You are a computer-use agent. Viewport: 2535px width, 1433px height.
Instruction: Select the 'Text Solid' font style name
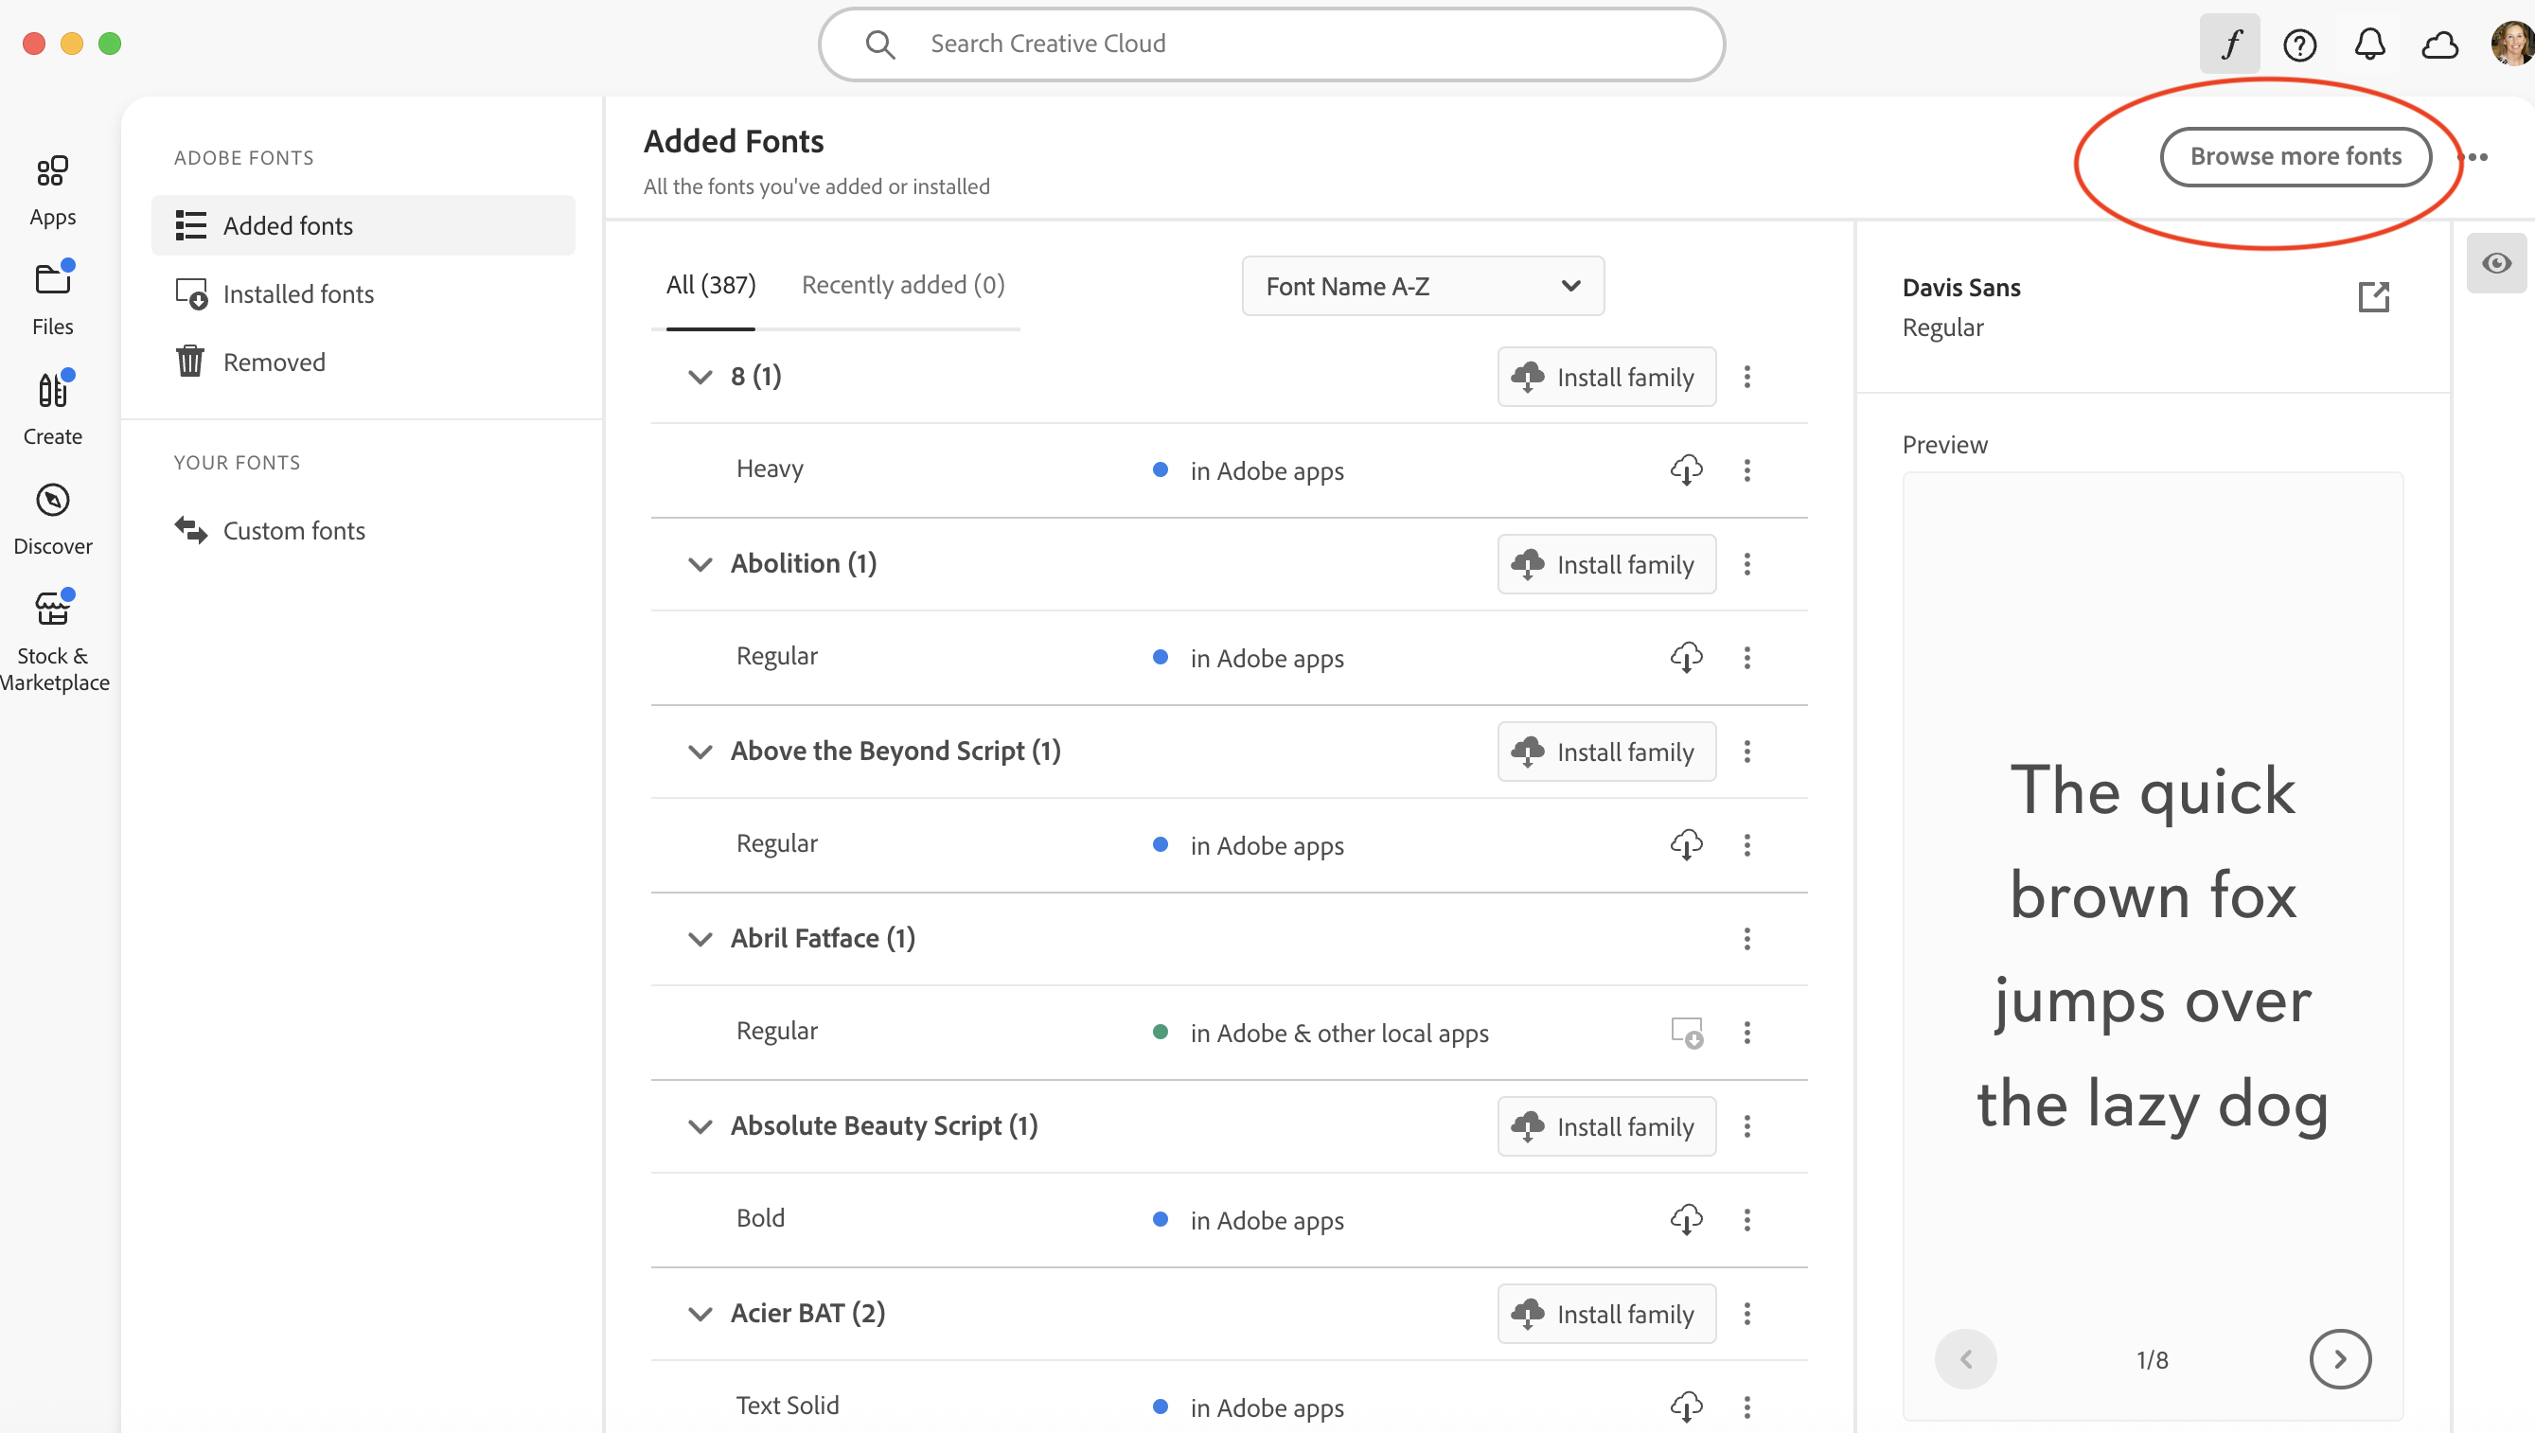coord(788,1406)
